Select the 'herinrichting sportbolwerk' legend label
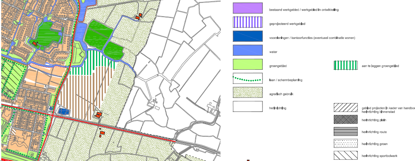Screen dimensions: 415x161 click(x=380, y=156)
